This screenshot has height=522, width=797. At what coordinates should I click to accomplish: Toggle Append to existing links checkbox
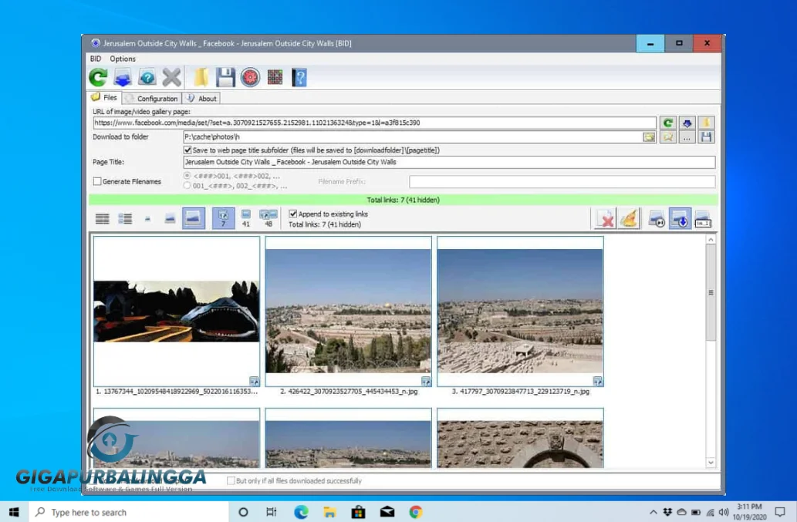click(292, 214)
